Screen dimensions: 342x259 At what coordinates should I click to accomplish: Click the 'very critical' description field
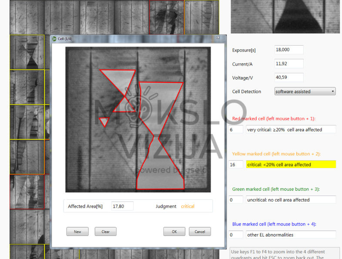click(291, 129)
